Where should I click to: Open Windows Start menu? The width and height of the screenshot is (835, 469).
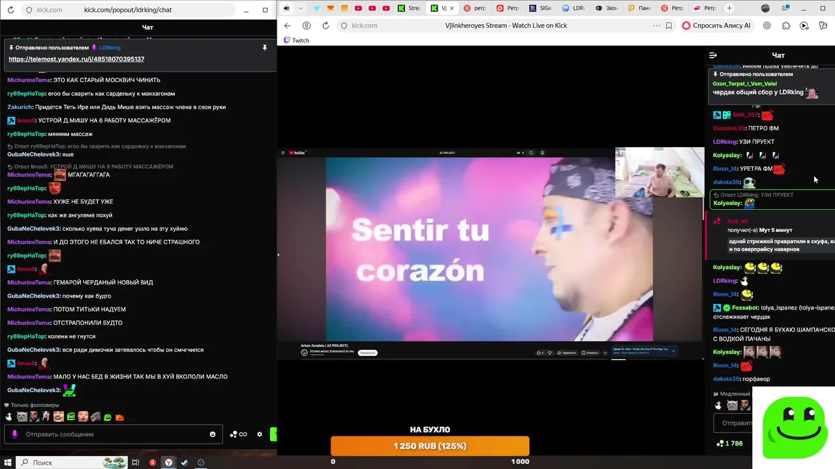pyautogui.click(x=8, y=462)
